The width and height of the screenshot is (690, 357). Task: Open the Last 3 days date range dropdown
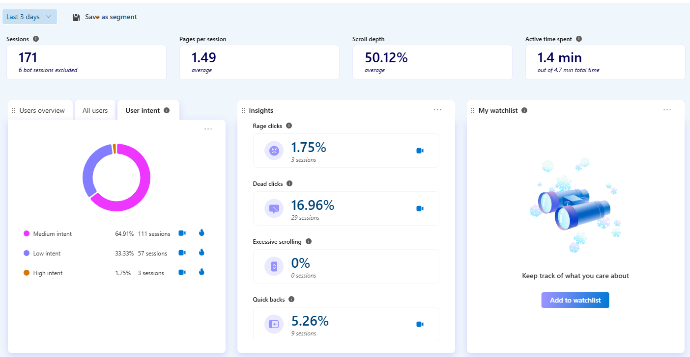coord(29,16)
